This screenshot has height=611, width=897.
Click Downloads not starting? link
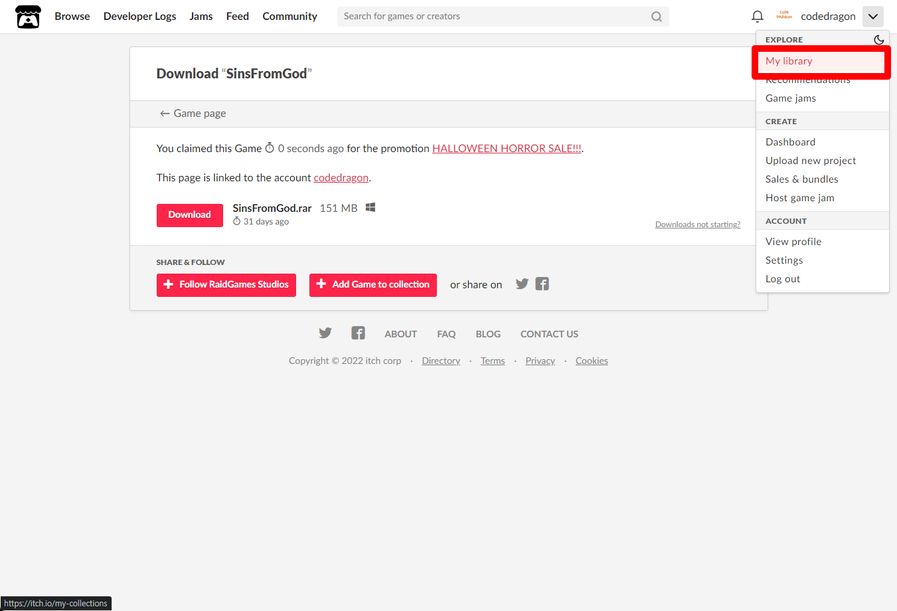click(698, 224)
